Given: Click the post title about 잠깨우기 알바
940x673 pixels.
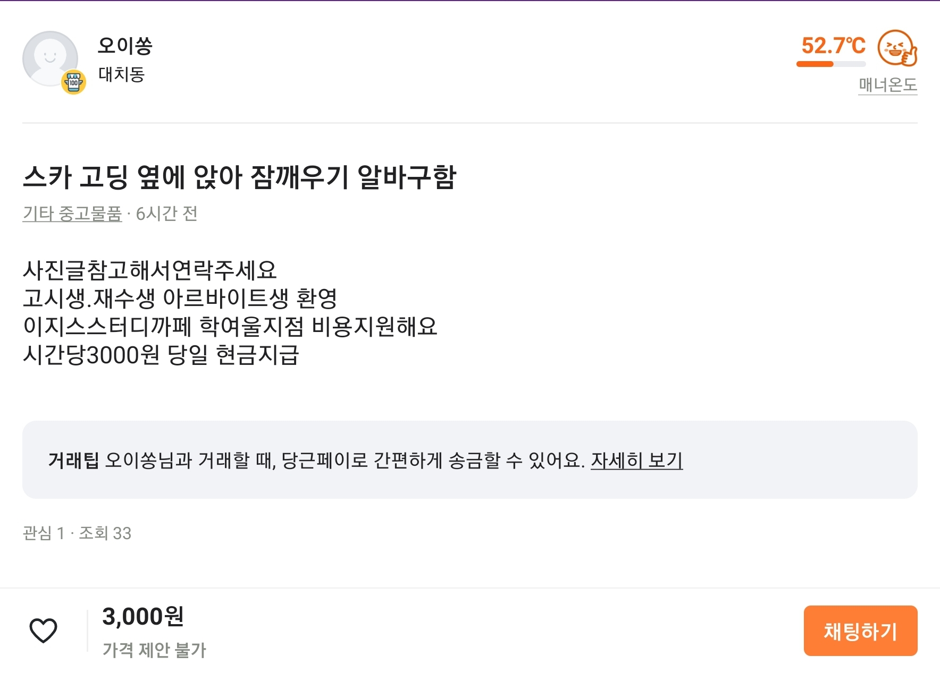Looking at the screenshot, I should click(x=240, y=177).
